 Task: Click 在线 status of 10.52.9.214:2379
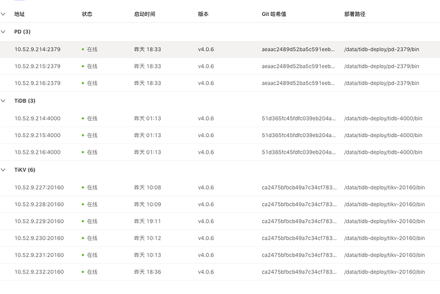click(x=89, y=49)
